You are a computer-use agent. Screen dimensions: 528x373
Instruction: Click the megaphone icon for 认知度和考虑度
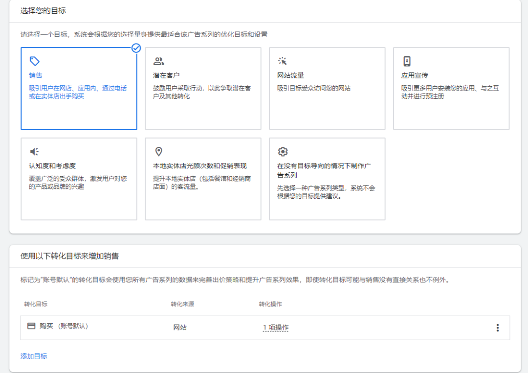pyautogui.click(x=34, y=152)
